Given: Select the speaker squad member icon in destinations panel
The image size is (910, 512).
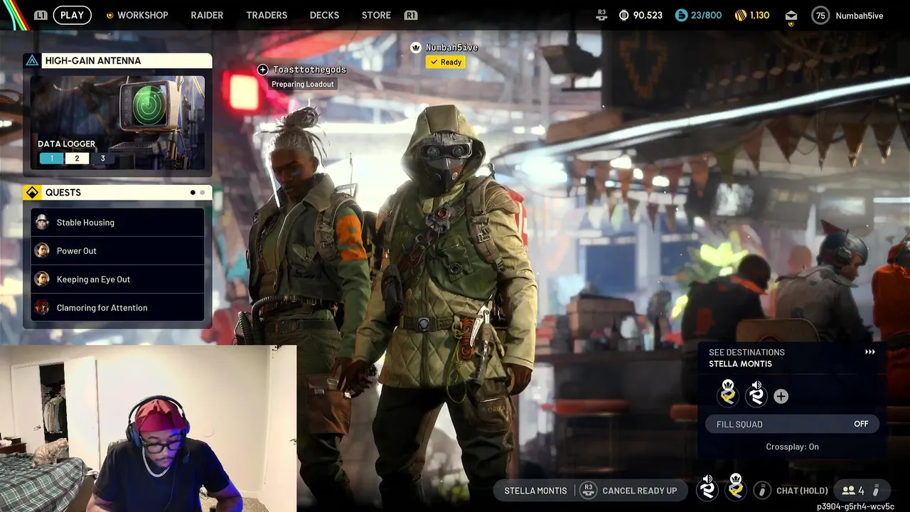Looking at the screenshot, I should [x=756, y=394].
